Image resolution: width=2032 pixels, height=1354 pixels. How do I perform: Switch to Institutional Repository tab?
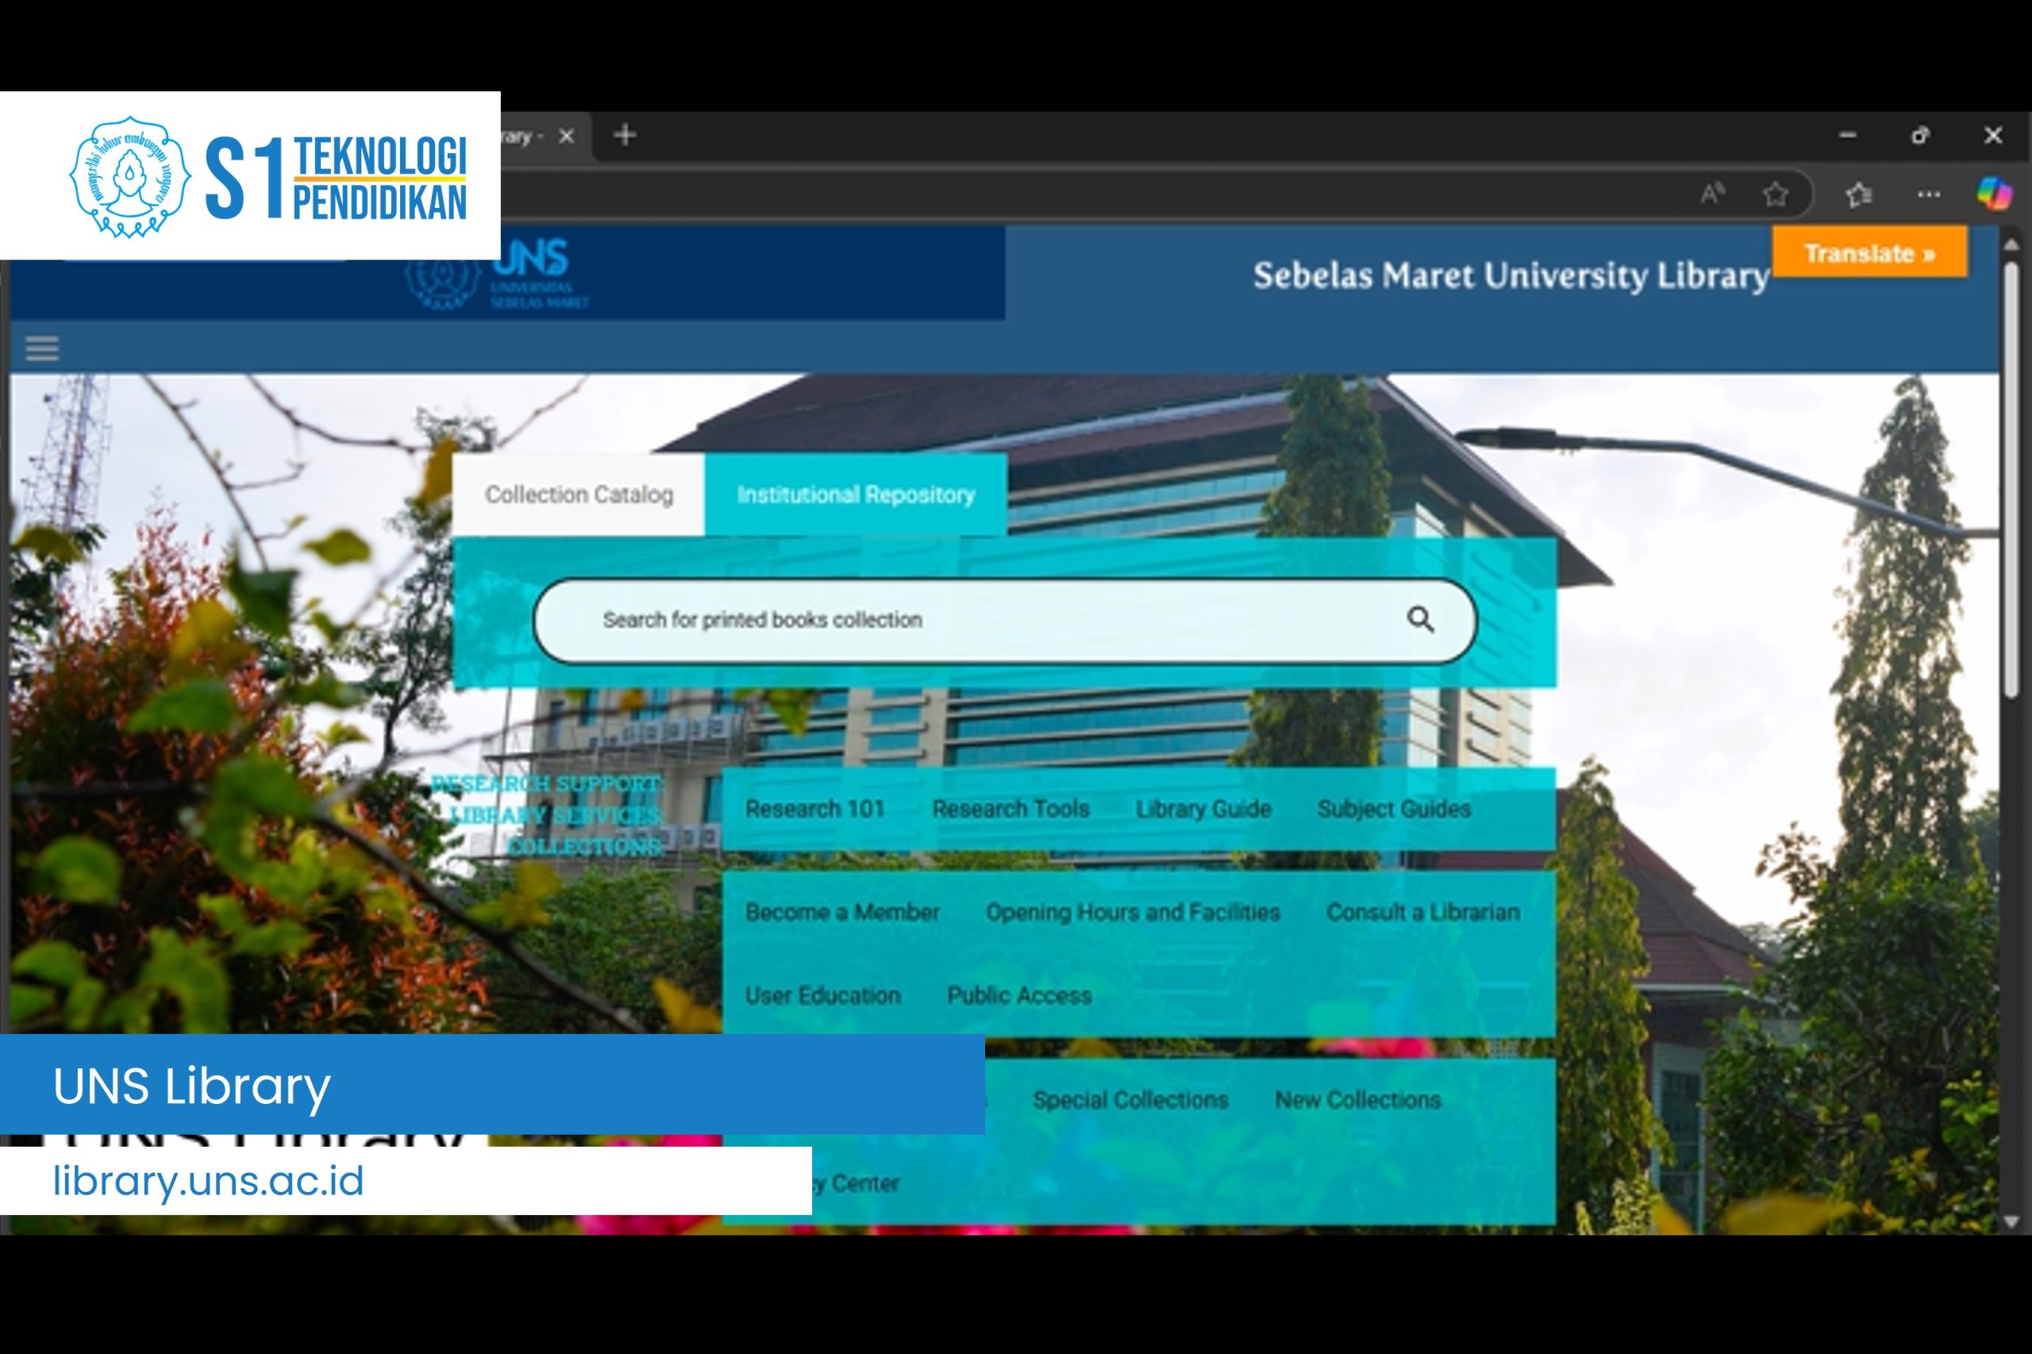[x=856, y=494]
